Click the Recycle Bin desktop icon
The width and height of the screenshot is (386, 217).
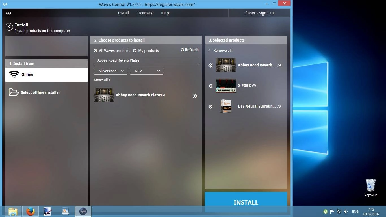tap(370, 188)
